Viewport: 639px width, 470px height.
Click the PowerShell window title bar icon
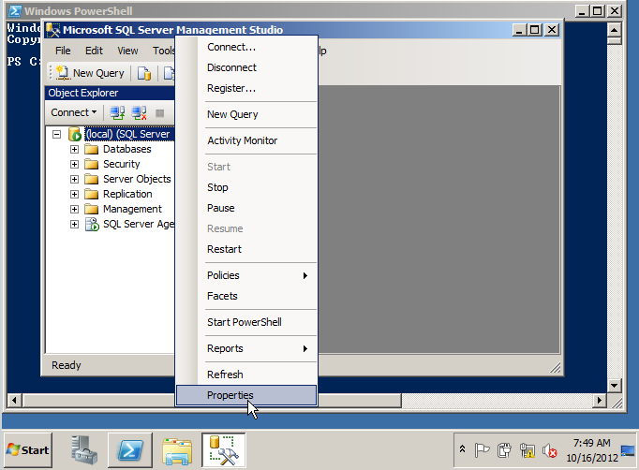(15, 11)
